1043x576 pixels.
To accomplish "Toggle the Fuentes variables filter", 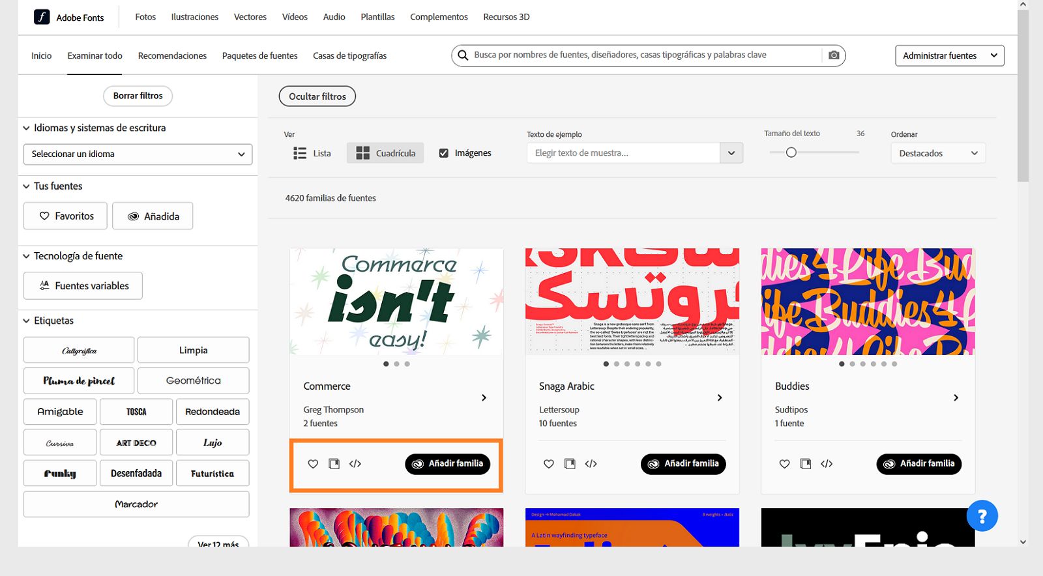I will pyautogui.click(x=83, y=285).
